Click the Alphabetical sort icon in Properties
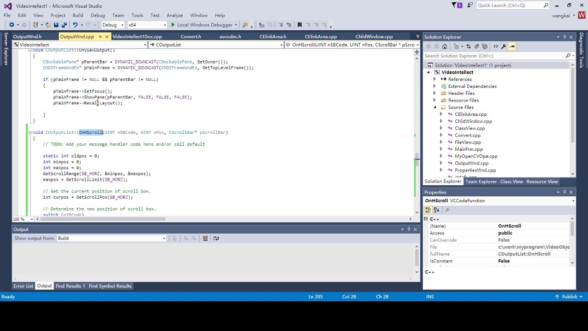This screenshot has width=588, height=331. coord(436,210)
